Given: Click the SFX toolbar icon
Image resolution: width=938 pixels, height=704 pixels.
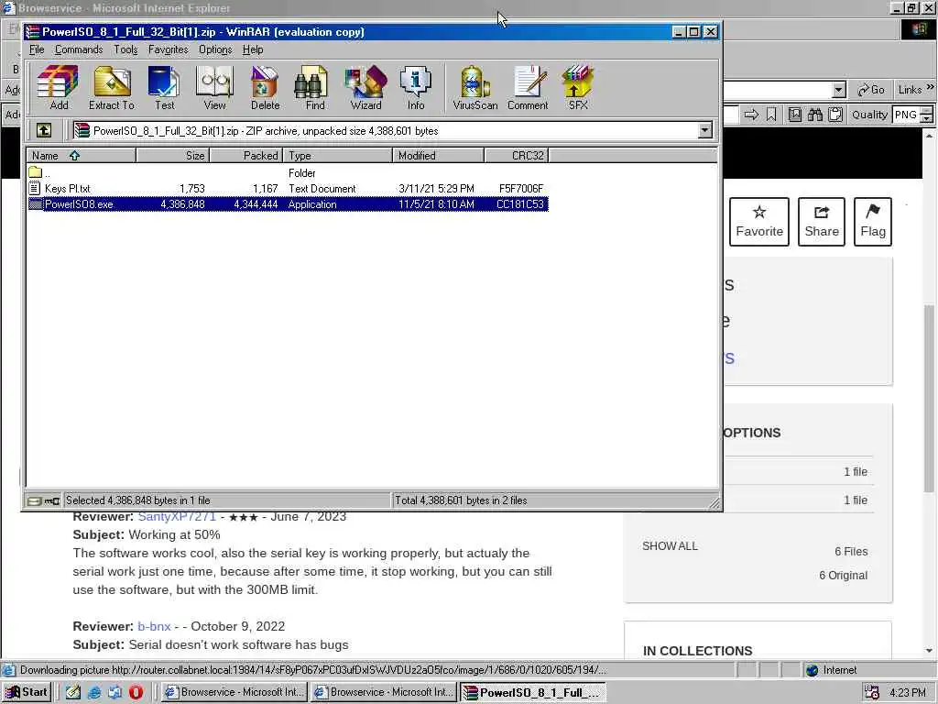Looking at the screenshot, I should 577,88.
